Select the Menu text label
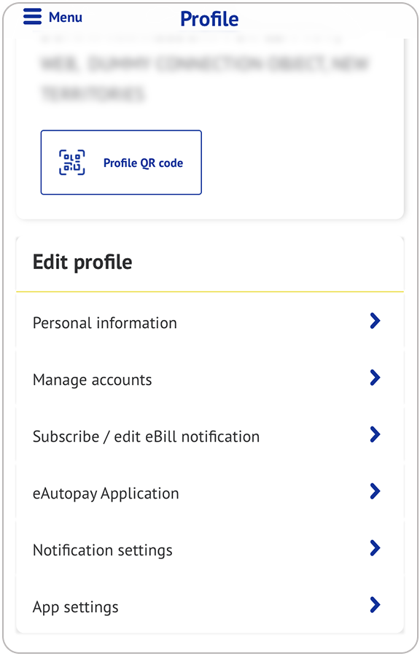The image size is (420, 656). [65, 17]
